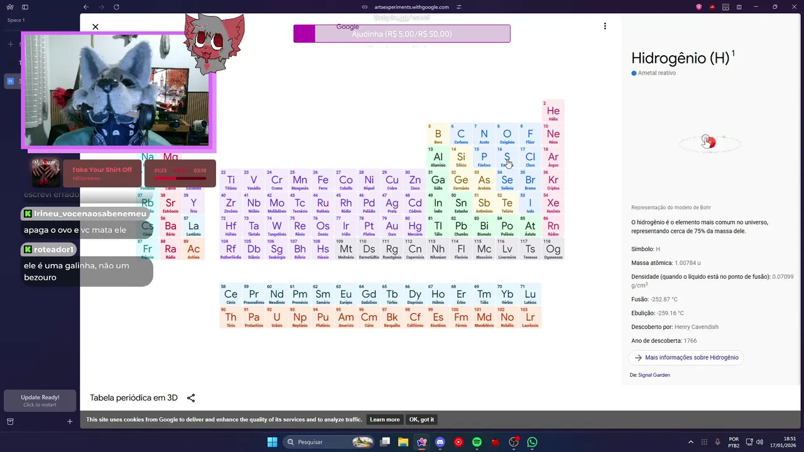804x452 pixels.
Task: Click the Pesquisar taskbar search box
Action: (330, 442)
